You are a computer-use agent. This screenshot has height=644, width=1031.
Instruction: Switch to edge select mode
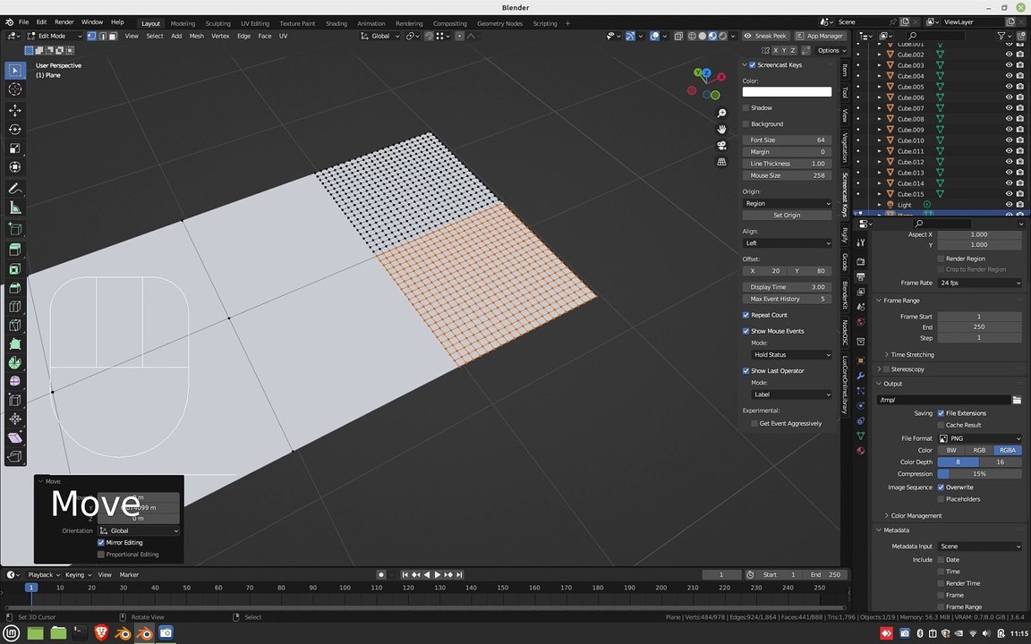coord(103,36)
